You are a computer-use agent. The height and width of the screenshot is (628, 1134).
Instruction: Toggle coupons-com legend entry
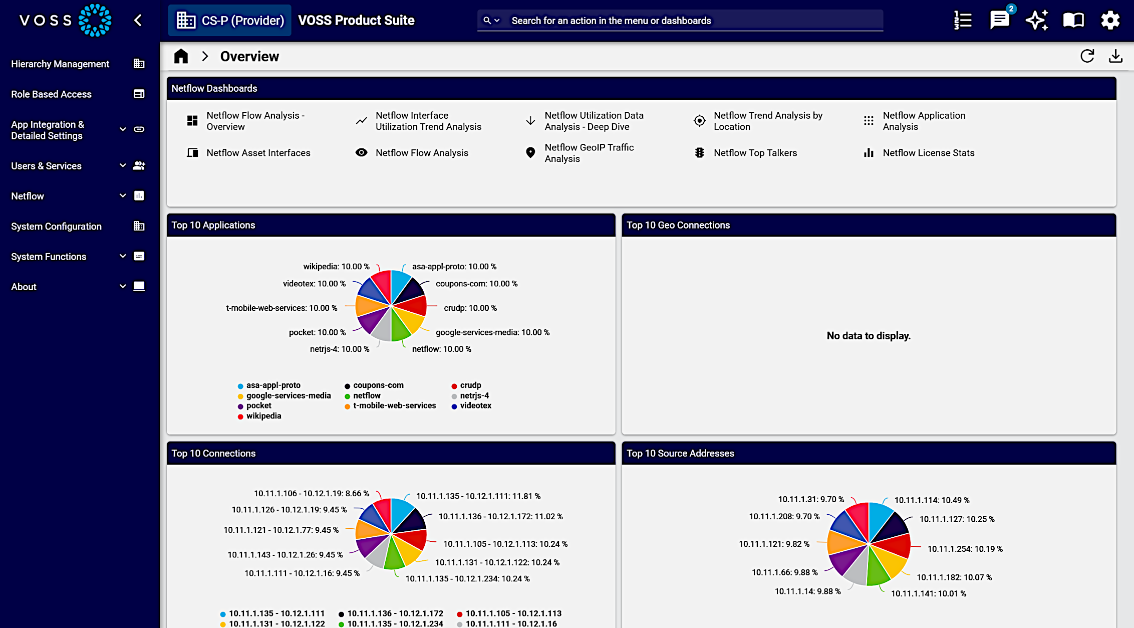coord(374,385)
